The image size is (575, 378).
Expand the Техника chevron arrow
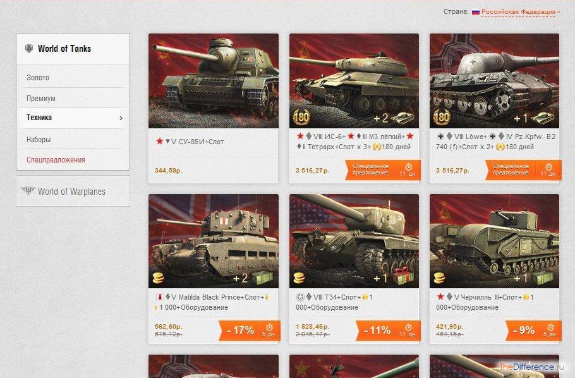tap(121, 118)
